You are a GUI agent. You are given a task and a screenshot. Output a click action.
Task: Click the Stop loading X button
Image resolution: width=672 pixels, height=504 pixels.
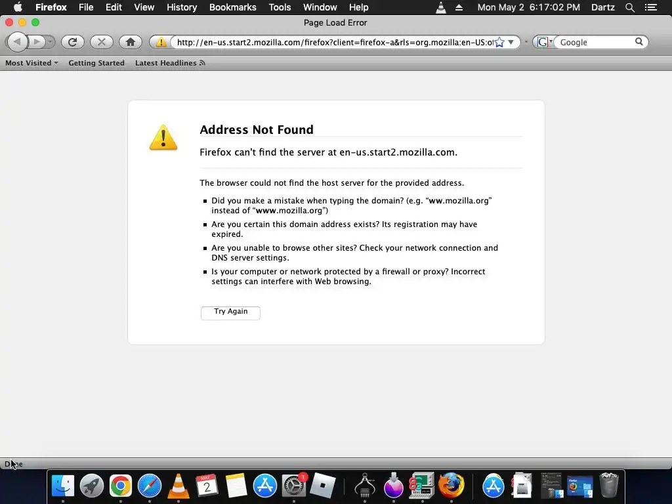(x=102, y=42)
